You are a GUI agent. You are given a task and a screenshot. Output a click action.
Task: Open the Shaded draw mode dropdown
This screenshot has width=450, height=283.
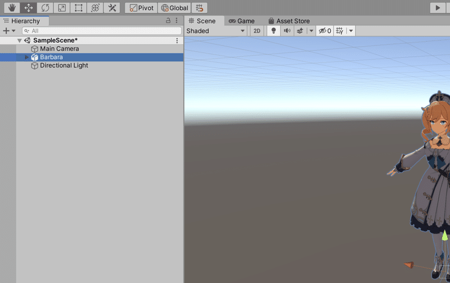coord(215,31)
